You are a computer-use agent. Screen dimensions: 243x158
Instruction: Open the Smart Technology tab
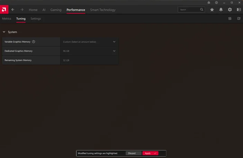pos(103,10)
